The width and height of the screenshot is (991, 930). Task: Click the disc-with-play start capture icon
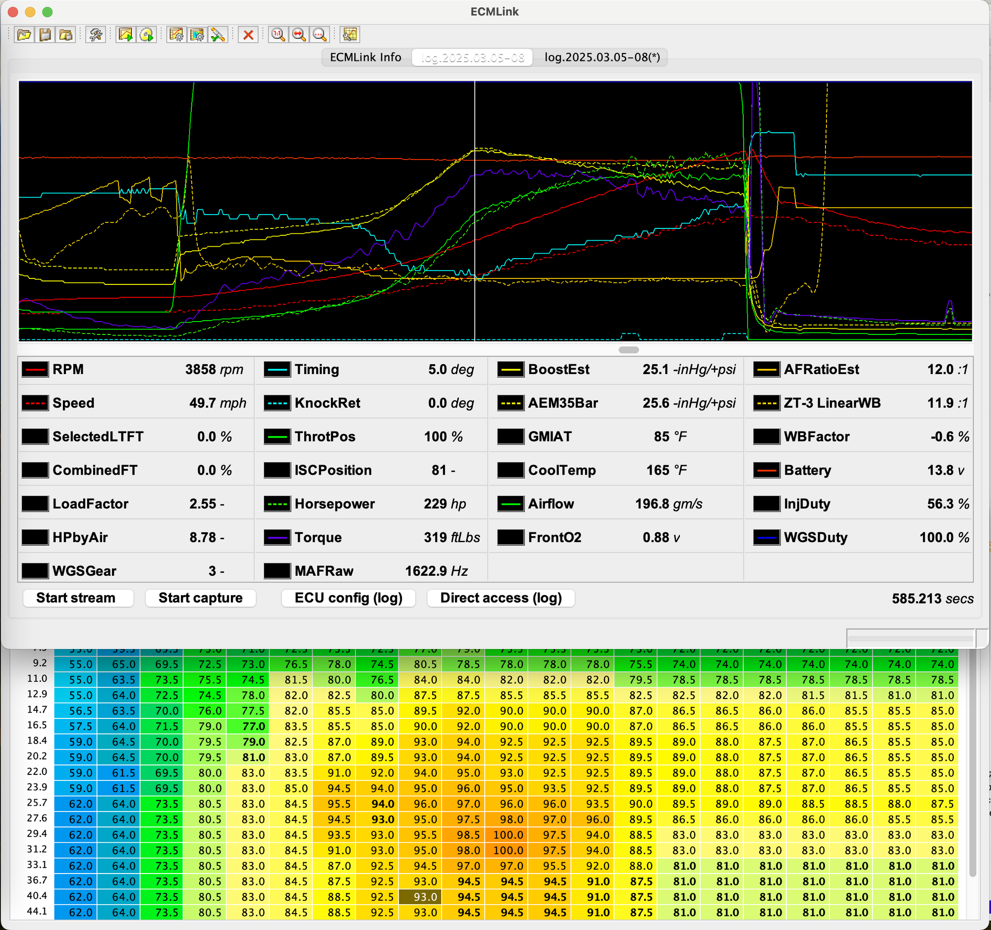[x=146, y=34]
